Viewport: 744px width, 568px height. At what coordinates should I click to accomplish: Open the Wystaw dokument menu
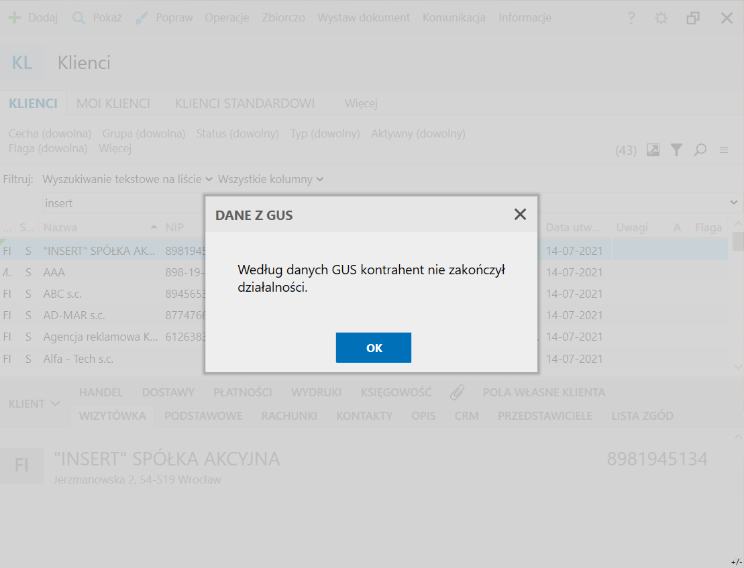tap(364, 18)
